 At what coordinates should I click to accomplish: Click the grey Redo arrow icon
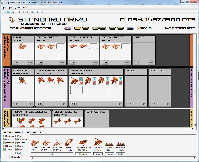42,12
